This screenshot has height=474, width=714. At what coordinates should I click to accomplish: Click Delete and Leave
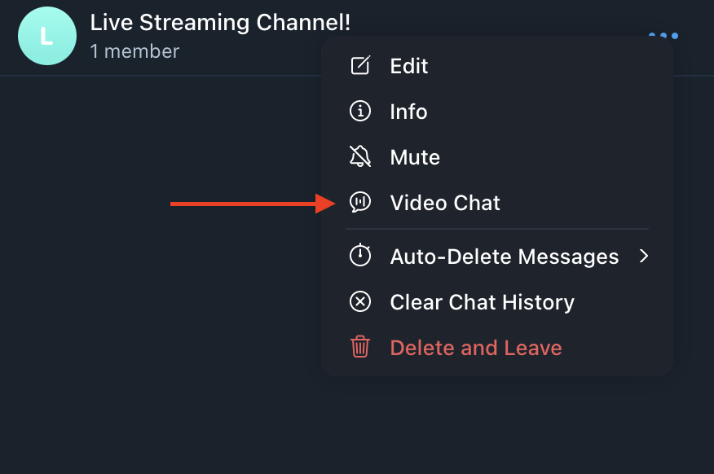[x=476, y=348]
